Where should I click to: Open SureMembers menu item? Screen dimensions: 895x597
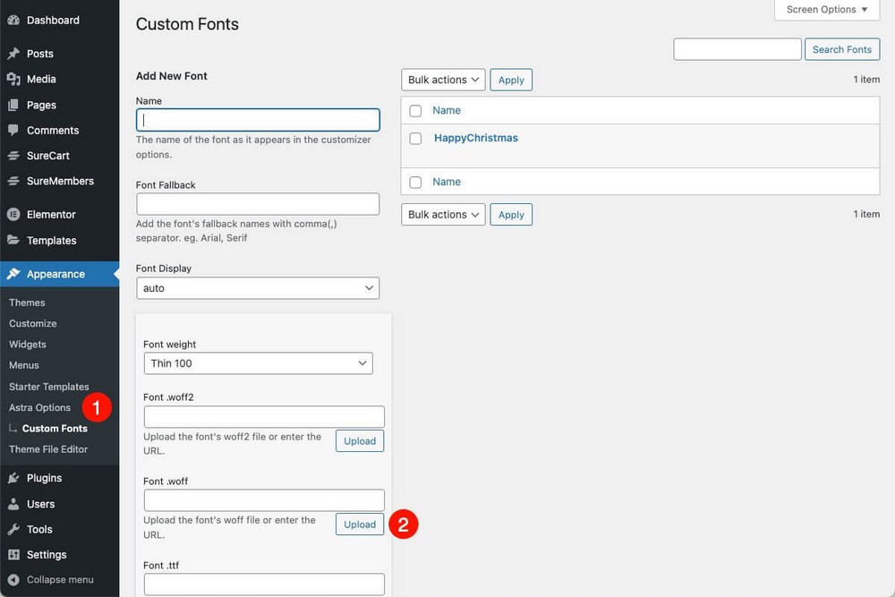[x=60, y=181]
